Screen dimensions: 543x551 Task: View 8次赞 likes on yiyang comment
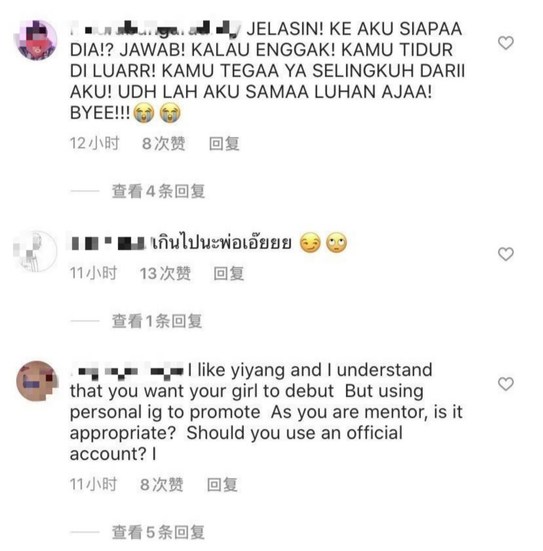[162, 484]
